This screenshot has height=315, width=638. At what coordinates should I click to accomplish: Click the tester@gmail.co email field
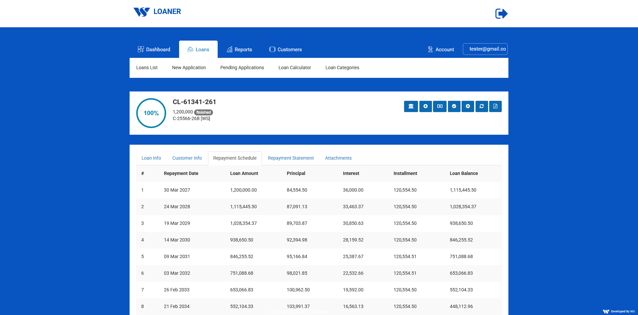485,49
